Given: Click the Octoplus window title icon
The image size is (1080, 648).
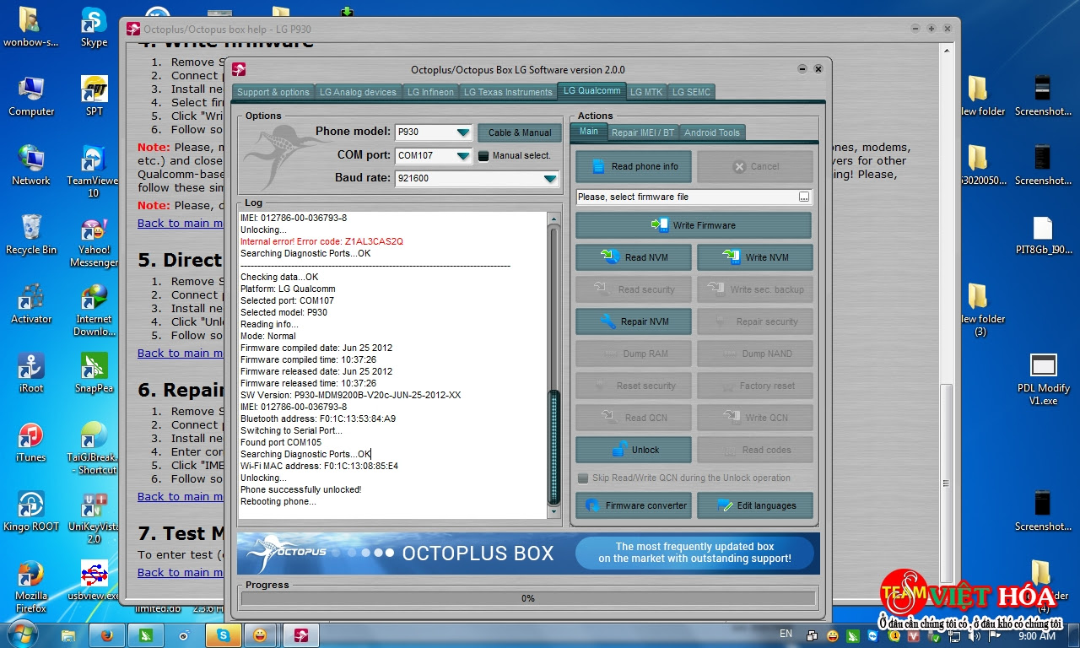Looking at the screenshot, I should click(x=240, y=69).
